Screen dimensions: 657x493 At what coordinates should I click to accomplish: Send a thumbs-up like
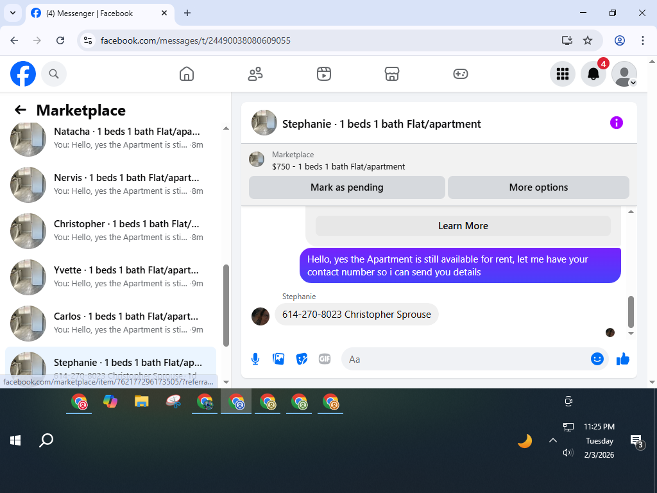623,359
